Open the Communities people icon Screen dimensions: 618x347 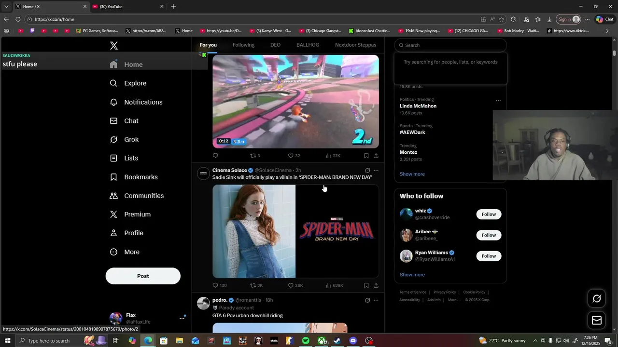click(113, 196)
